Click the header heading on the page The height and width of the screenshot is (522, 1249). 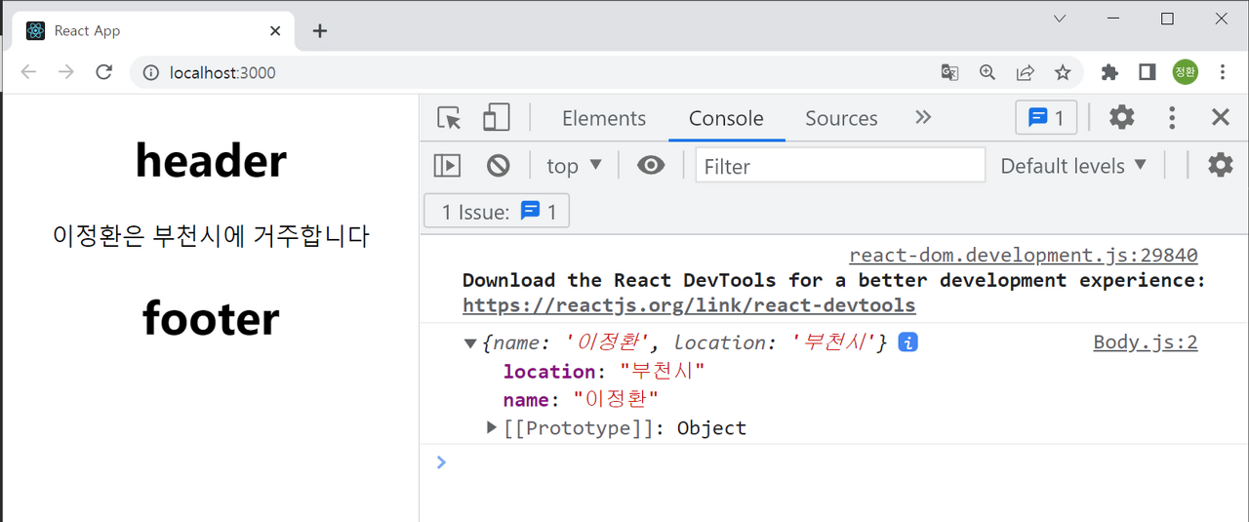tap(211, 161)
